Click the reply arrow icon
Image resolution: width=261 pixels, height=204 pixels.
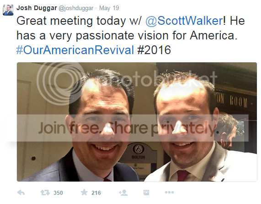click(21, 193)
